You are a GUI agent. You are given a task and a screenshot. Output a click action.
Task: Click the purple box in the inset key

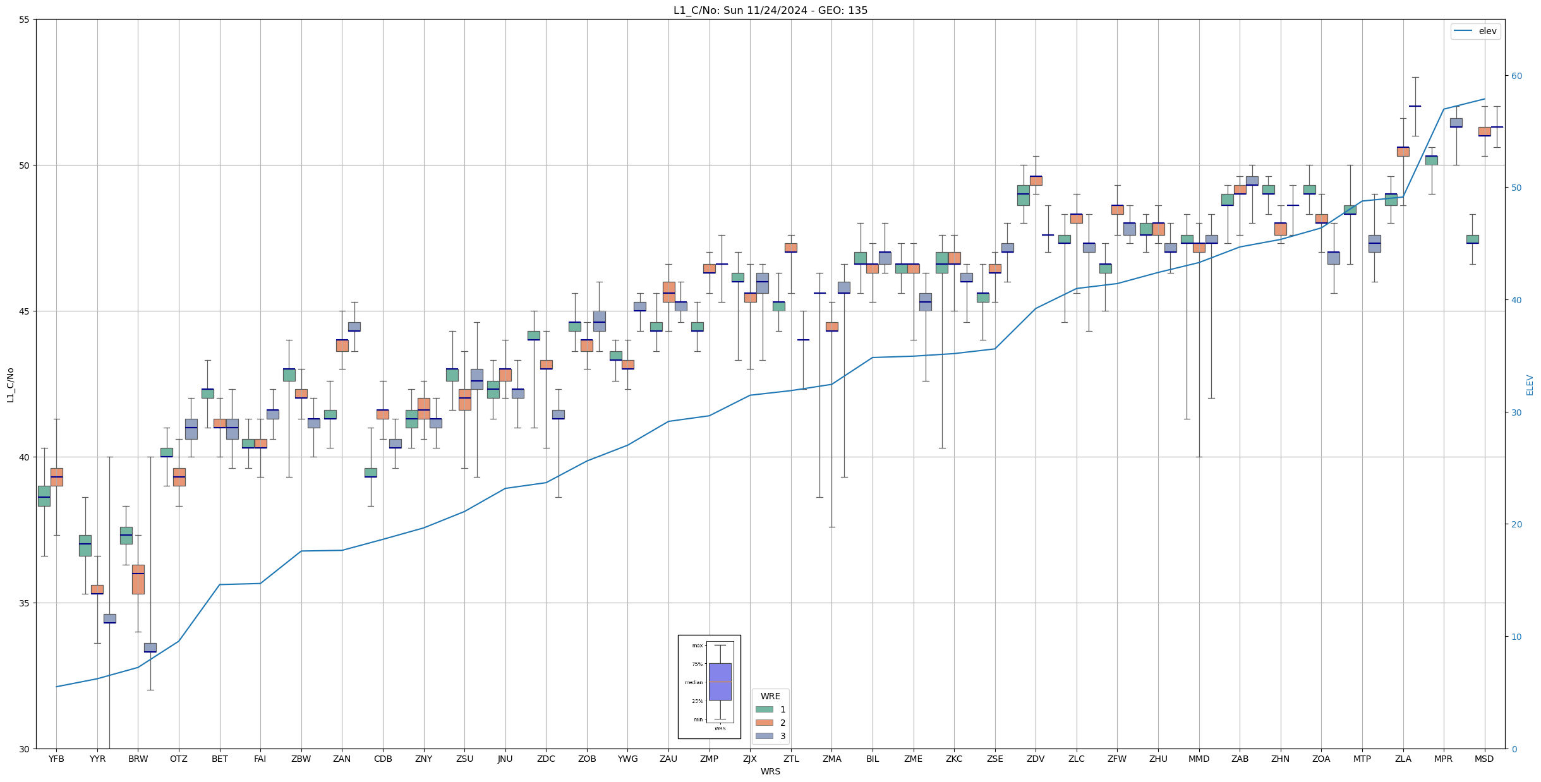click(720, 682)
